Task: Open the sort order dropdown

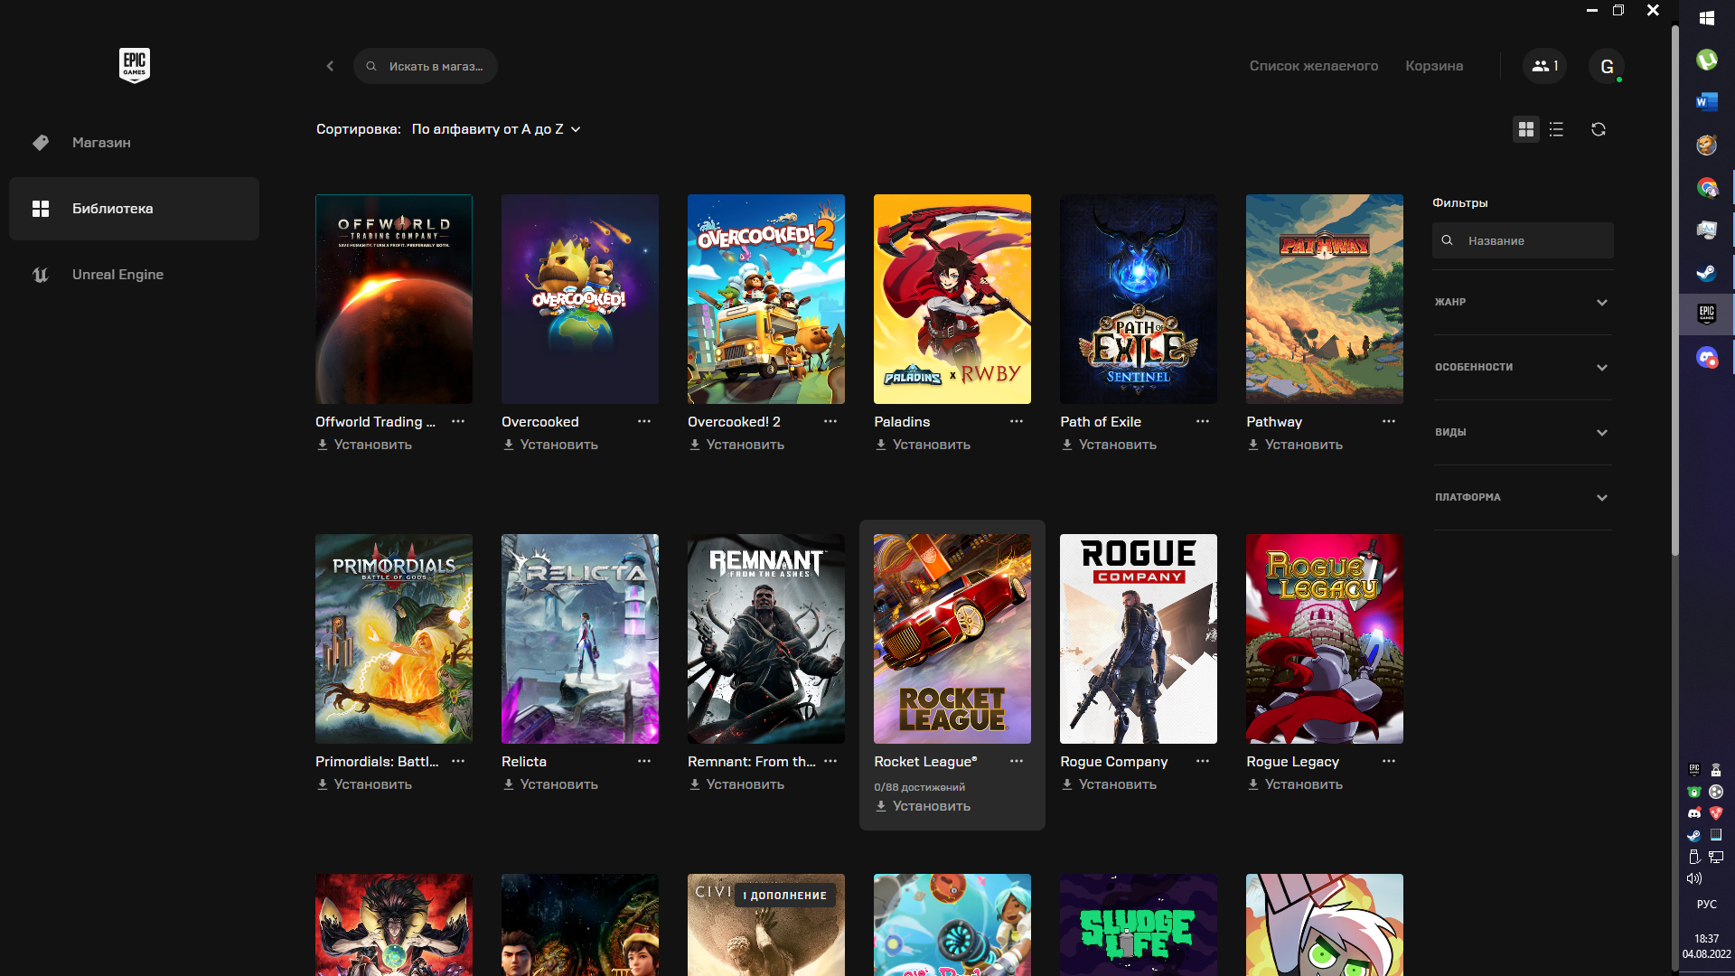Action: [496, 129]
